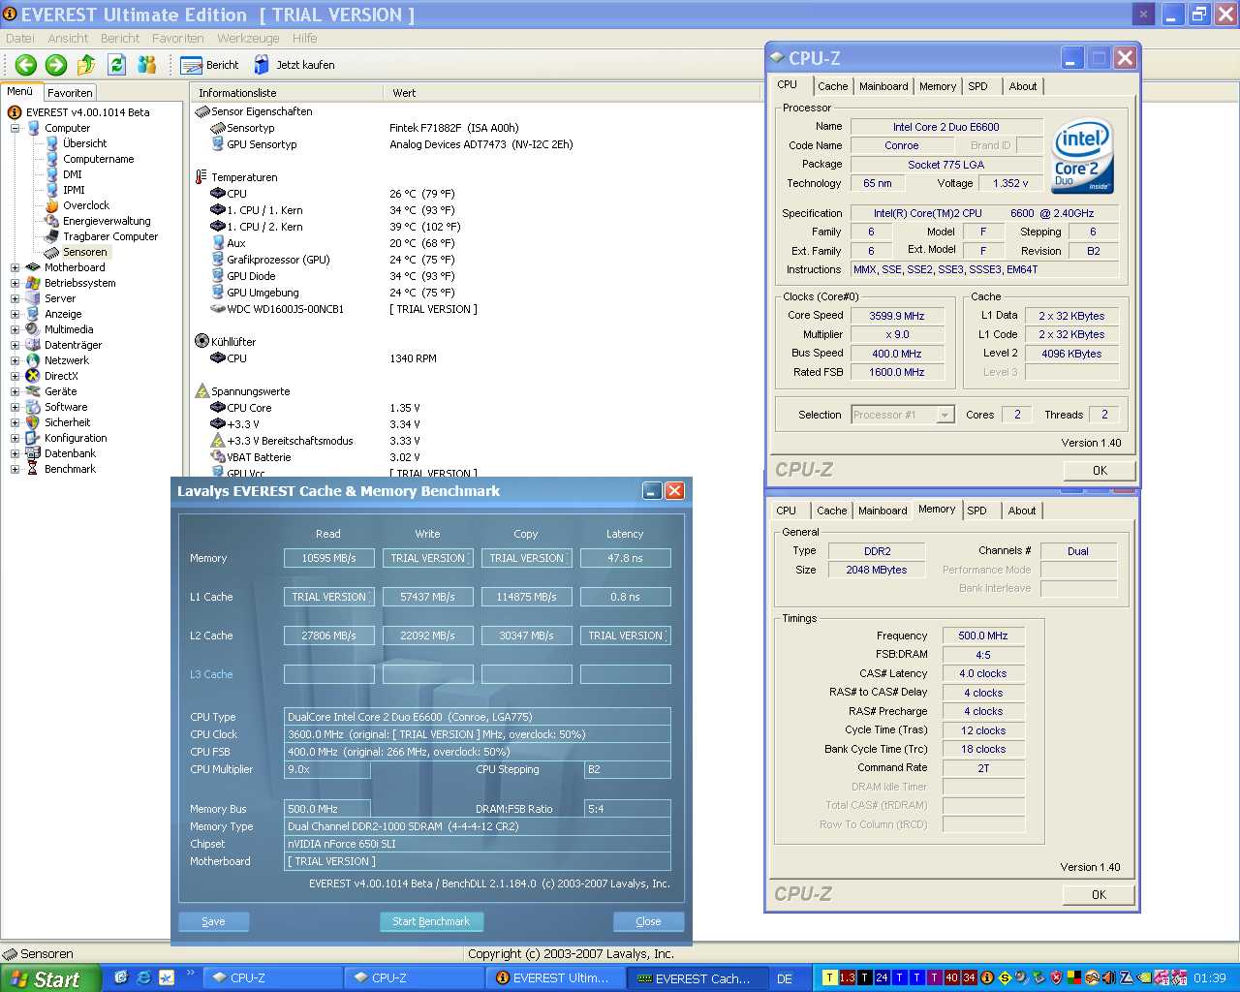Expand the DirectX tree node

click(x=15, y=376)
